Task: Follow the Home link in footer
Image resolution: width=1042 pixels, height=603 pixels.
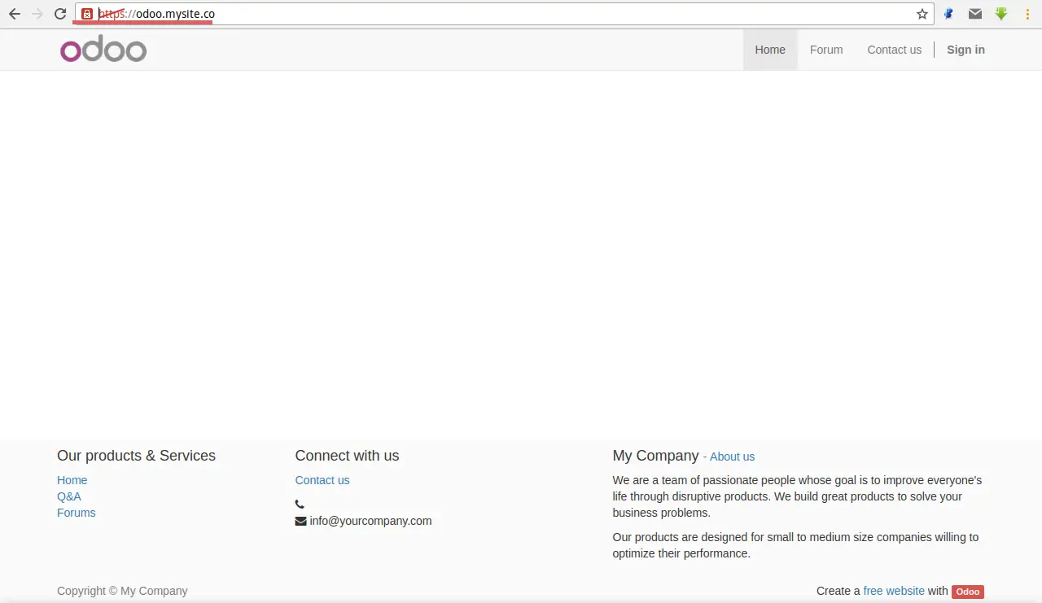Action: click(72, 480)
